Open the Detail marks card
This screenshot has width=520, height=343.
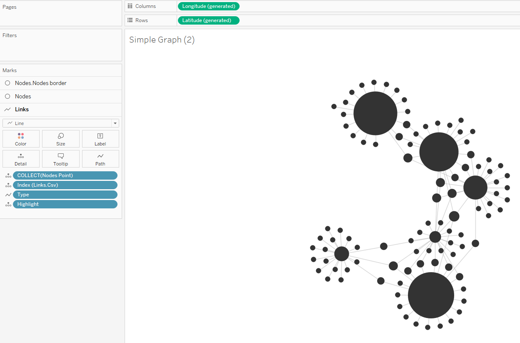21,159
